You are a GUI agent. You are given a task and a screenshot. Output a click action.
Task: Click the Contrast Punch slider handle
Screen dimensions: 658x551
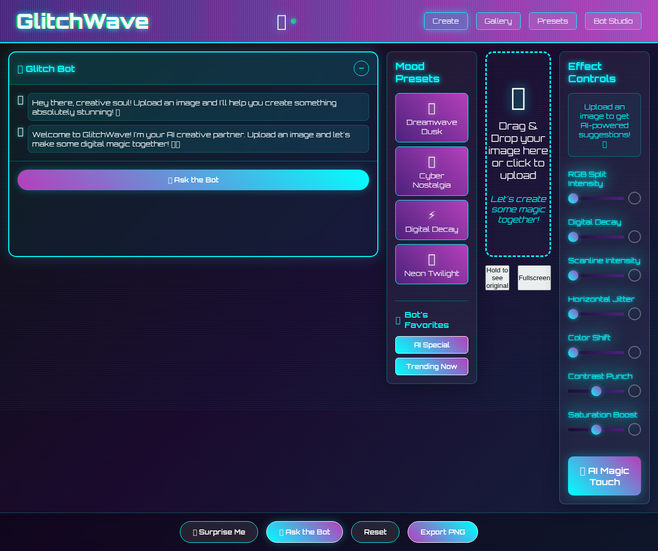pos(596,391)
